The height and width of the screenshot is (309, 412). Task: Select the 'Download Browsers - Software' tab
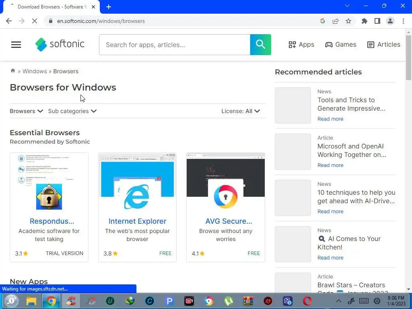(52, 7)
